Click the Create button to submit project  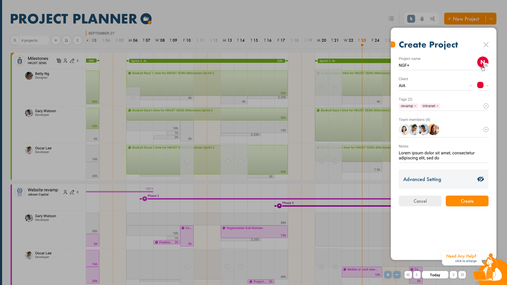pos(467,201)
